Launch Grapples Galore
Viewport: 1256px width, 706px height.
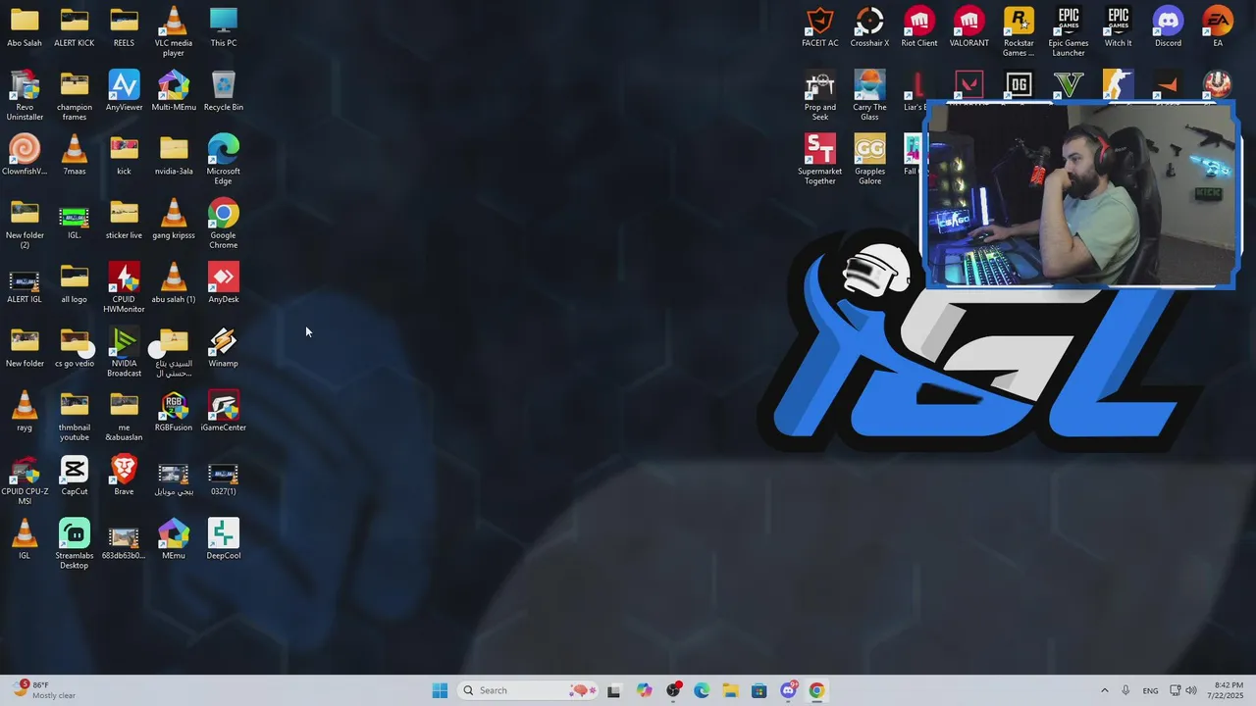(x=869, y=160)
